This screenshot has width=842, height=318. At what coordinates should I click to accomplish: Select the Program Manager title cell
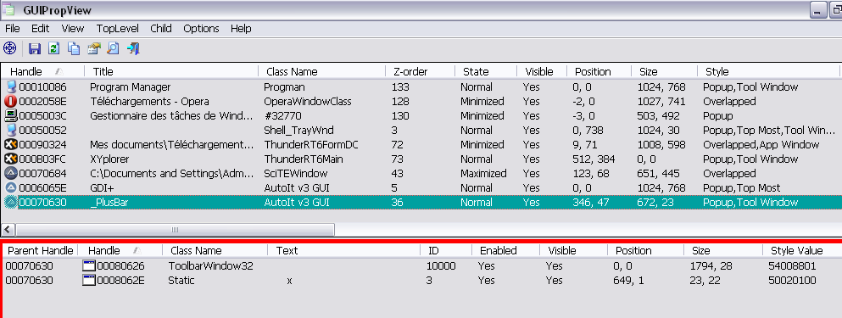coord(130,86)
